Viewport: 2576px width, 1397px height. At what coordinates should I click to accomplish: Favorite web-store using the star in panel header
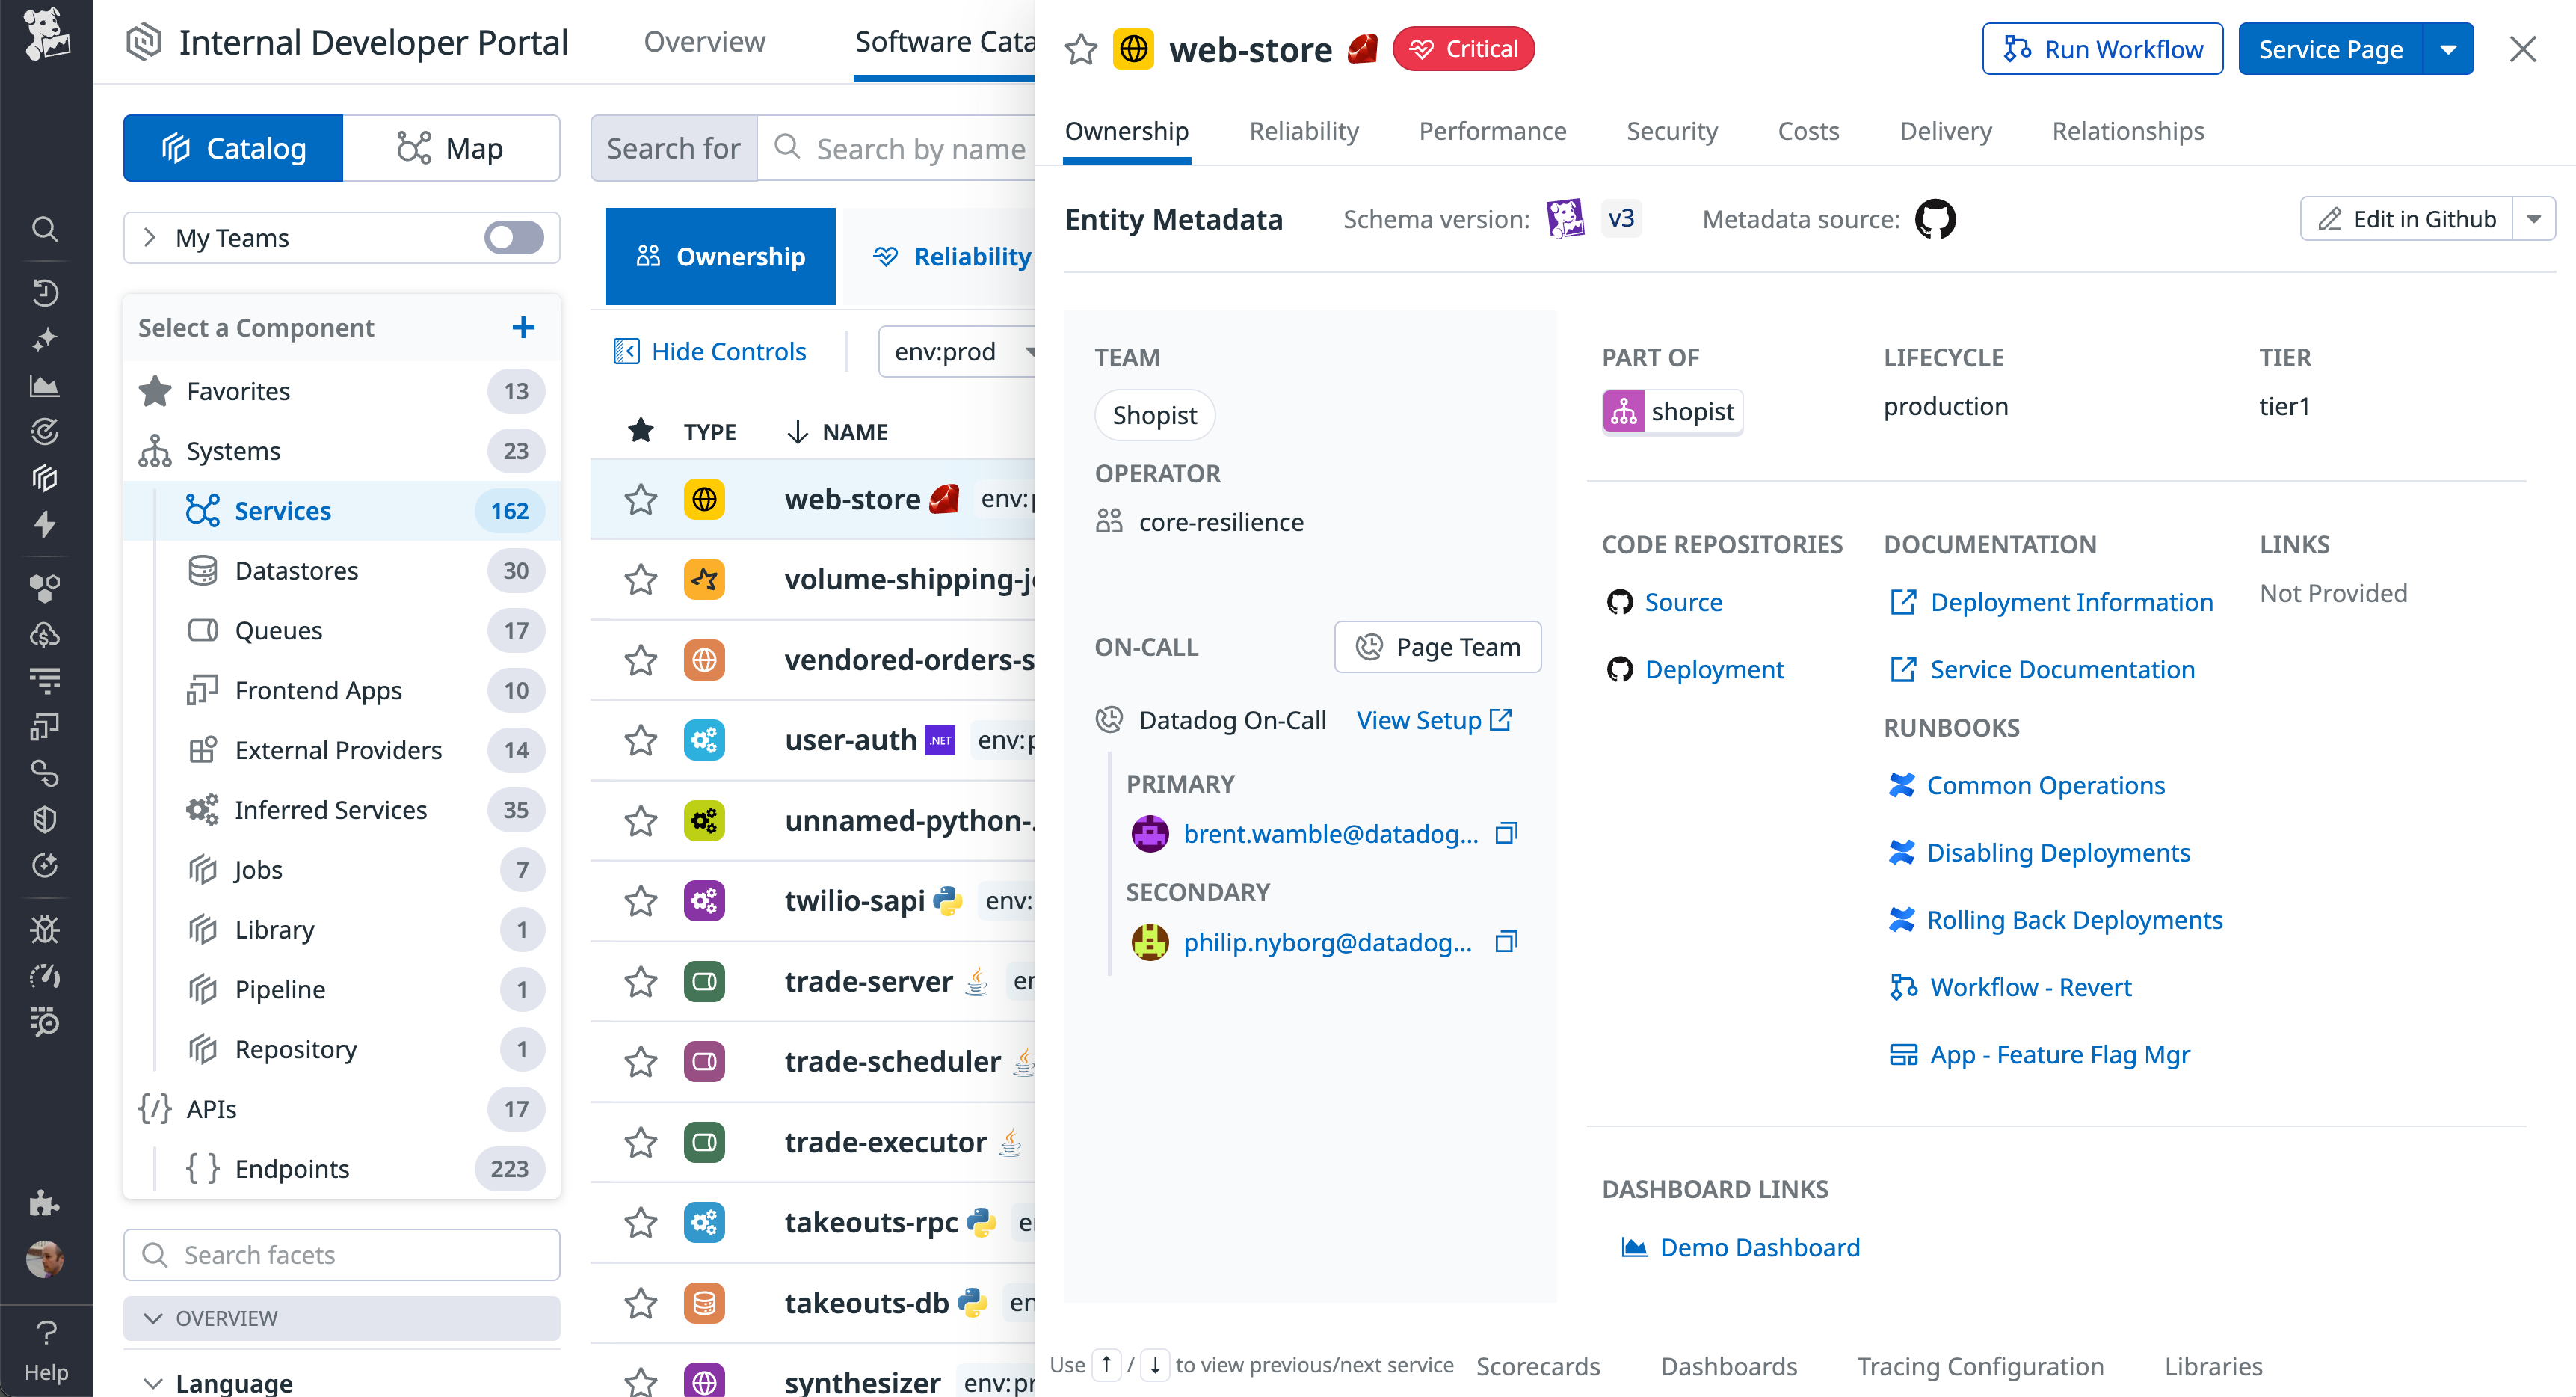1080,48
